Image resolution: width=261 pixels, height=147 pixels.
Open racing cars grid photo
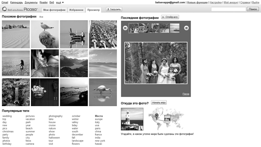103,34
